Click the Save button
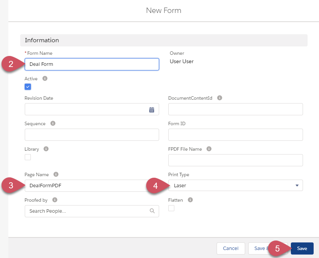Screen dimensions: 319x258 302,248
